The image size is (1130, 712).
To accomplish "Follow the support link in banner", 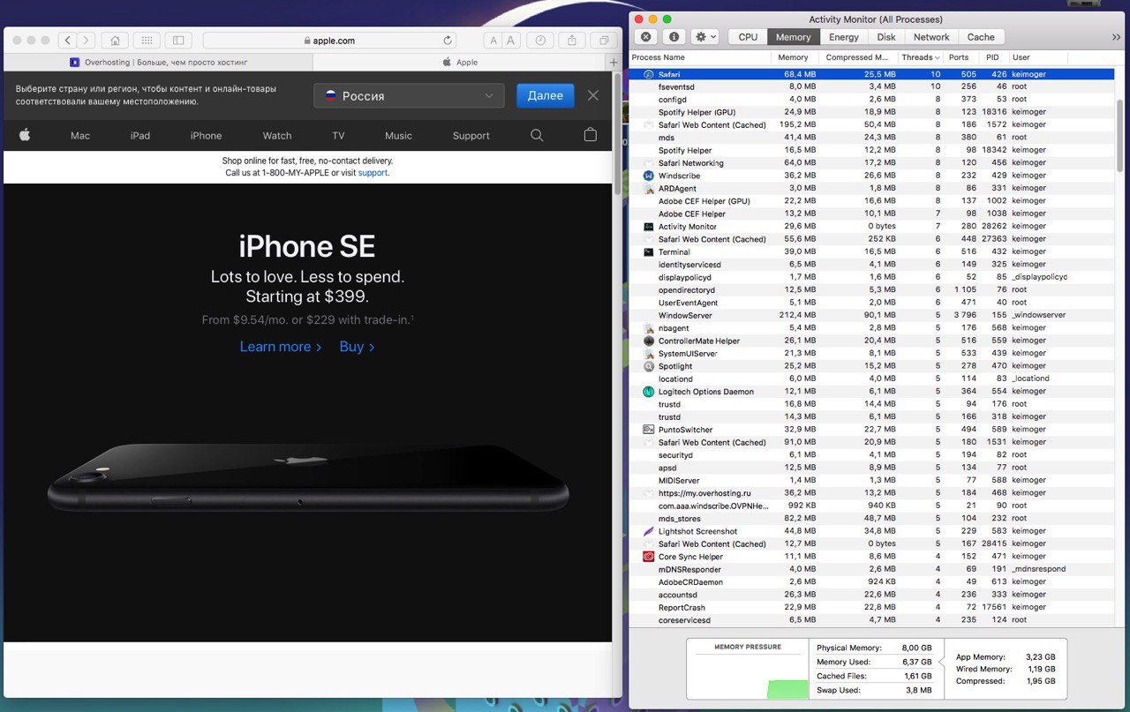I will (373, 173).
